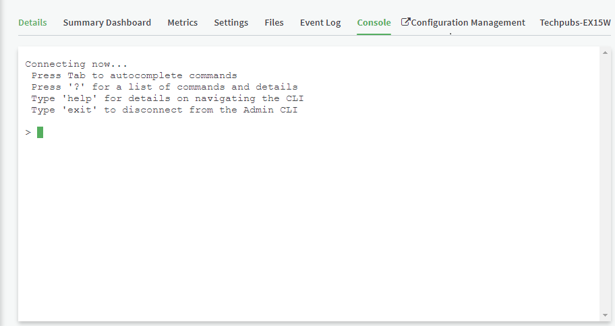615x326 pixels.
Task: Click the "Type 'help'" instruction line
Action: point(167,98)
